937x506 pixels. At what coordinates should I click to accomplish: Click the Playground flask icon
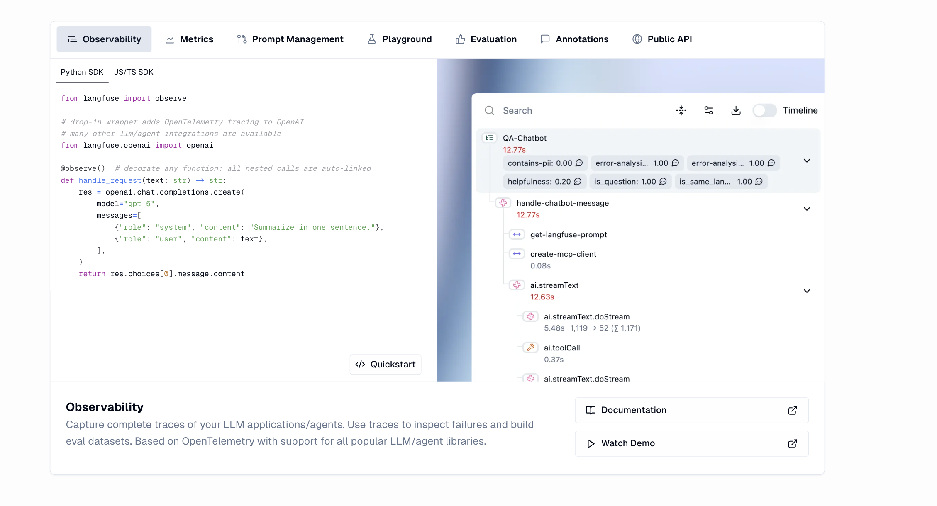point(371,39)
